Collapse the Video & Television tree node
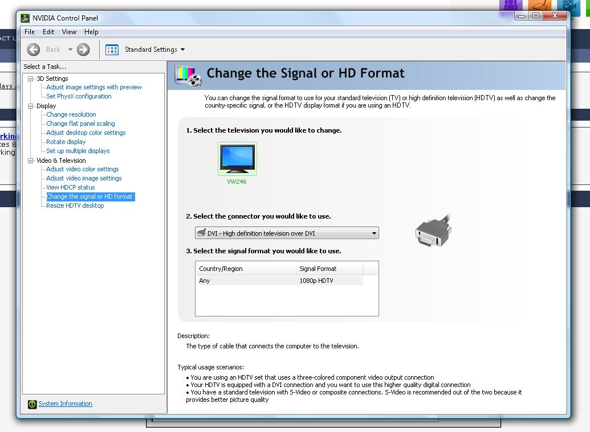 (31, 161)
